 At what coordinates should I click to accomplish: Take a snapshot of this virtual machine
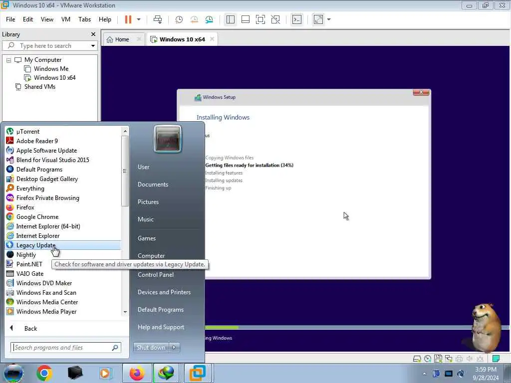tap(179, 19)
